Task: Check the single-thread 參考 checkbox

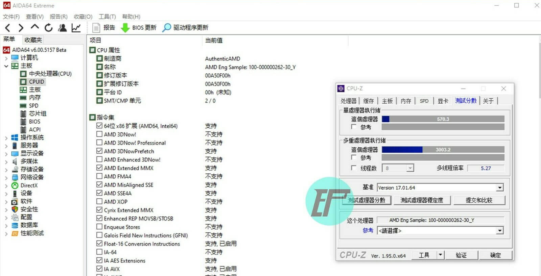Action: pyautogui.click(x=354, y=127)
